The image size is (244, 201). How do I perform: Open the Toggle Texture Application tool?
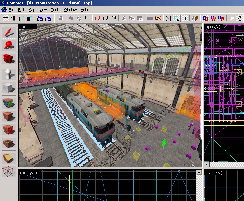(9, 103)
